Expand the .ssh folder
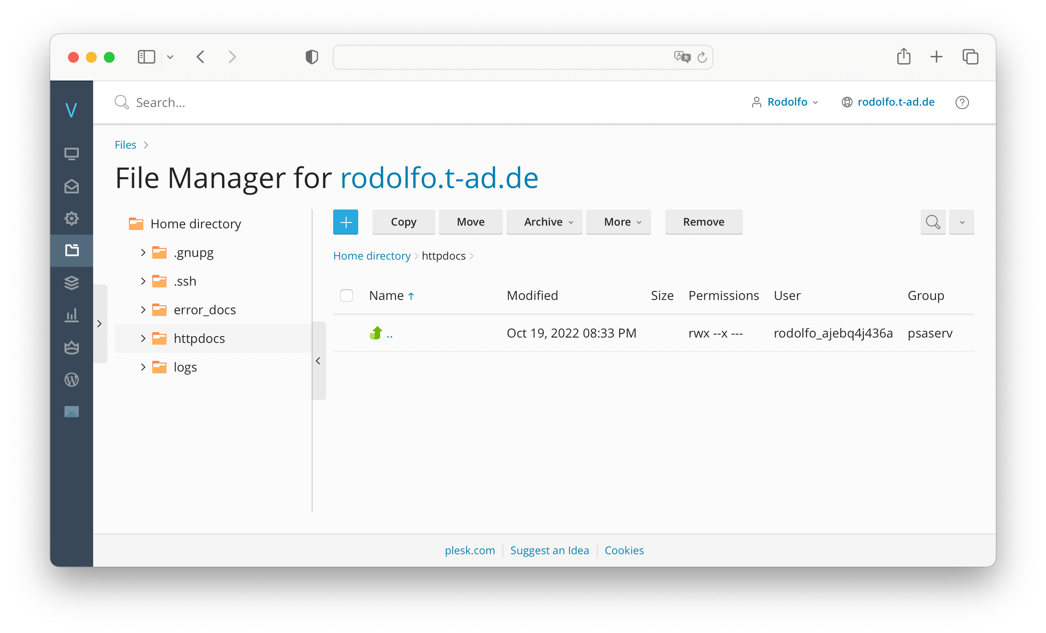Viewport: 1046px width, 633px height. coord(143,281)
